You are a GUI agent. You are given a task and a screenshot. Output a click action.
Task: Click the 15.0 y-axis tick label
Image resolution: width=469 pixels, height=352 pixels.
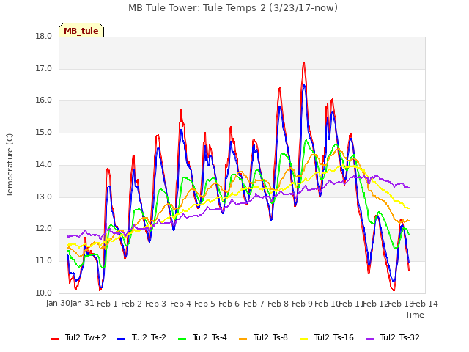[x=44, y=132]
